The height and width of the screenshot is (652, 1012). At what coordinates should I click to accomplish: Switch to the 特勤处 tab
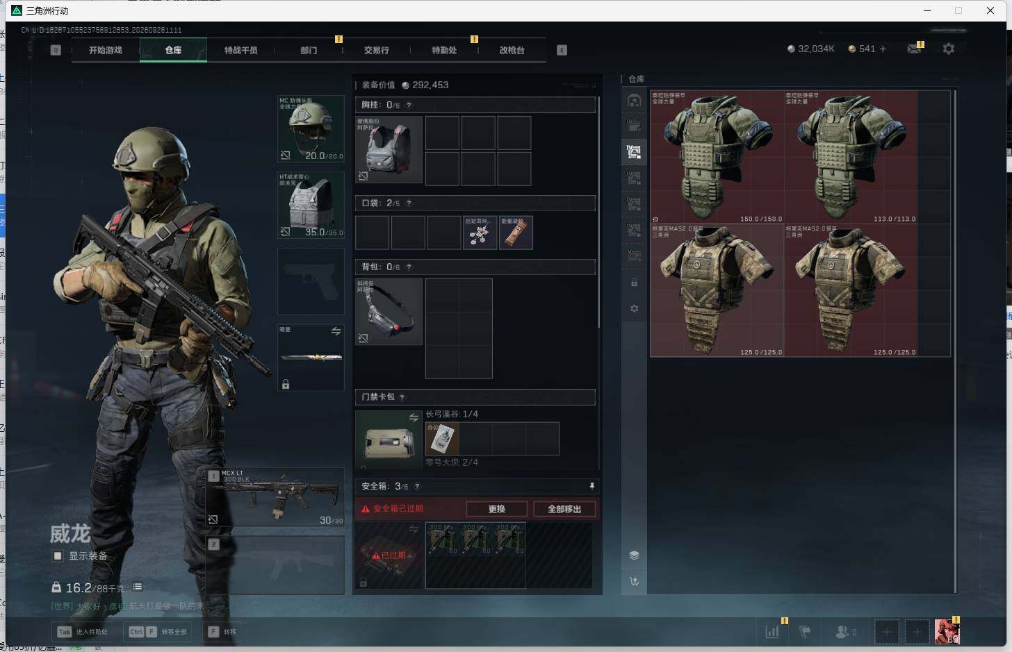pos(444,50)
